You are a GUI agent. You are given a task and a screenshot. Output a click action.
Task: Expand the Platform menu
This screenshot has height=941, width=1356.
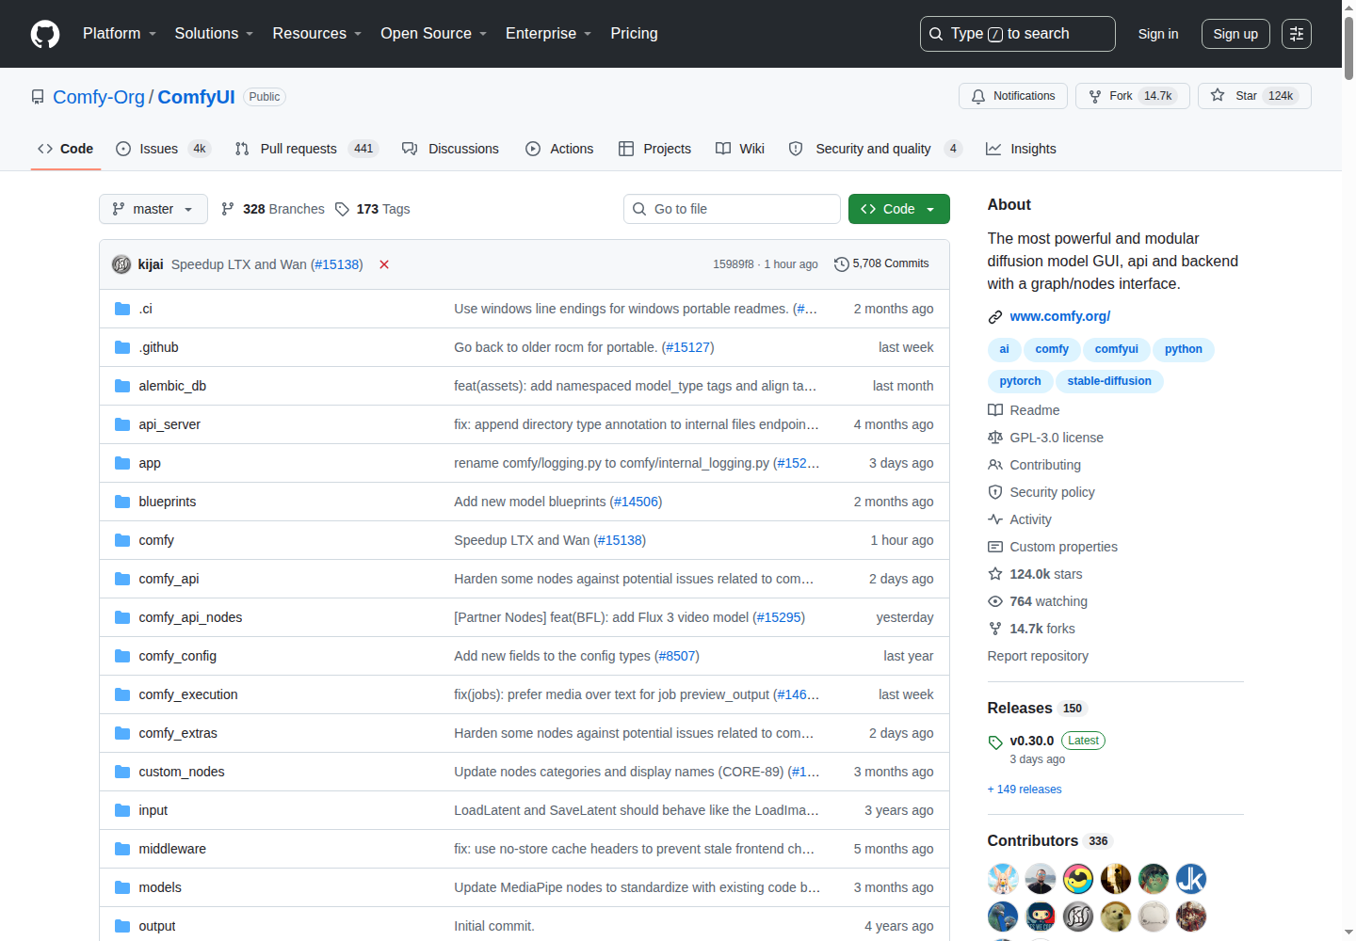pos(120,34)
